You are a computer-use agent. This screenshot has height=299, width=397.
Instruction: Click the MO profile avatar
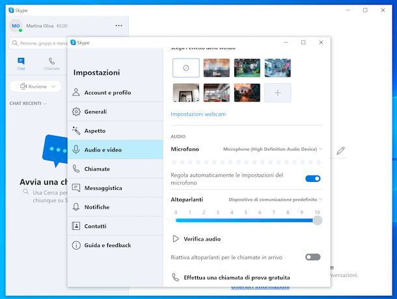(16, 26)
